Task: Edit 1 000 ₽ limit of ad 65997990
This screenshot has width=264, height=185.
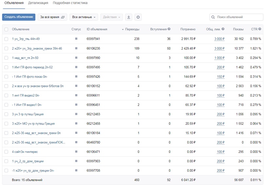Action: tap(220, 58)
